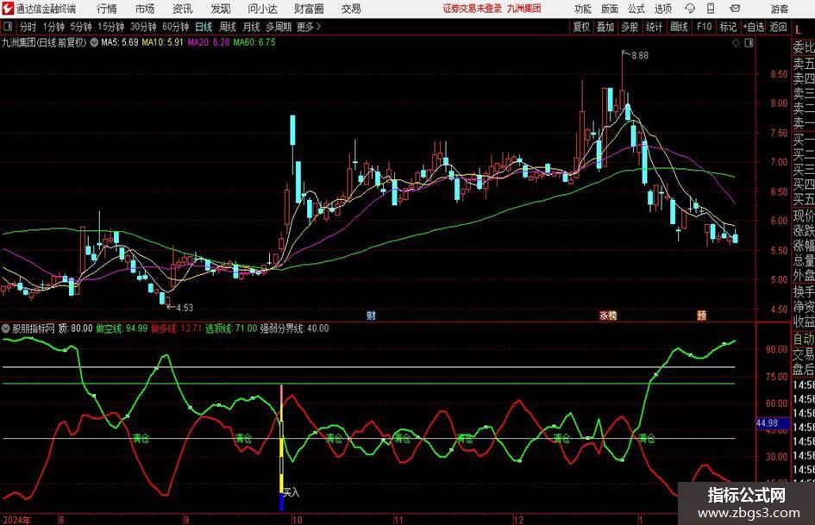The width and height of the screenshot is (815, 525).
Task: Open the 股朋指标网 indicator round dropdown
Action: 6,328
